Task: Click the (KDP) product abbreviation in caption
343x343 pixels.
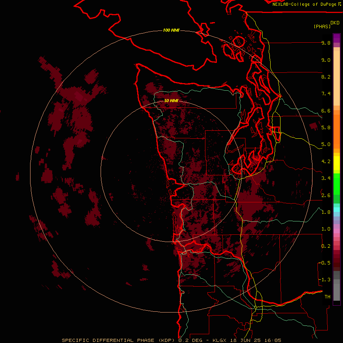Action: tap(167, 340)
